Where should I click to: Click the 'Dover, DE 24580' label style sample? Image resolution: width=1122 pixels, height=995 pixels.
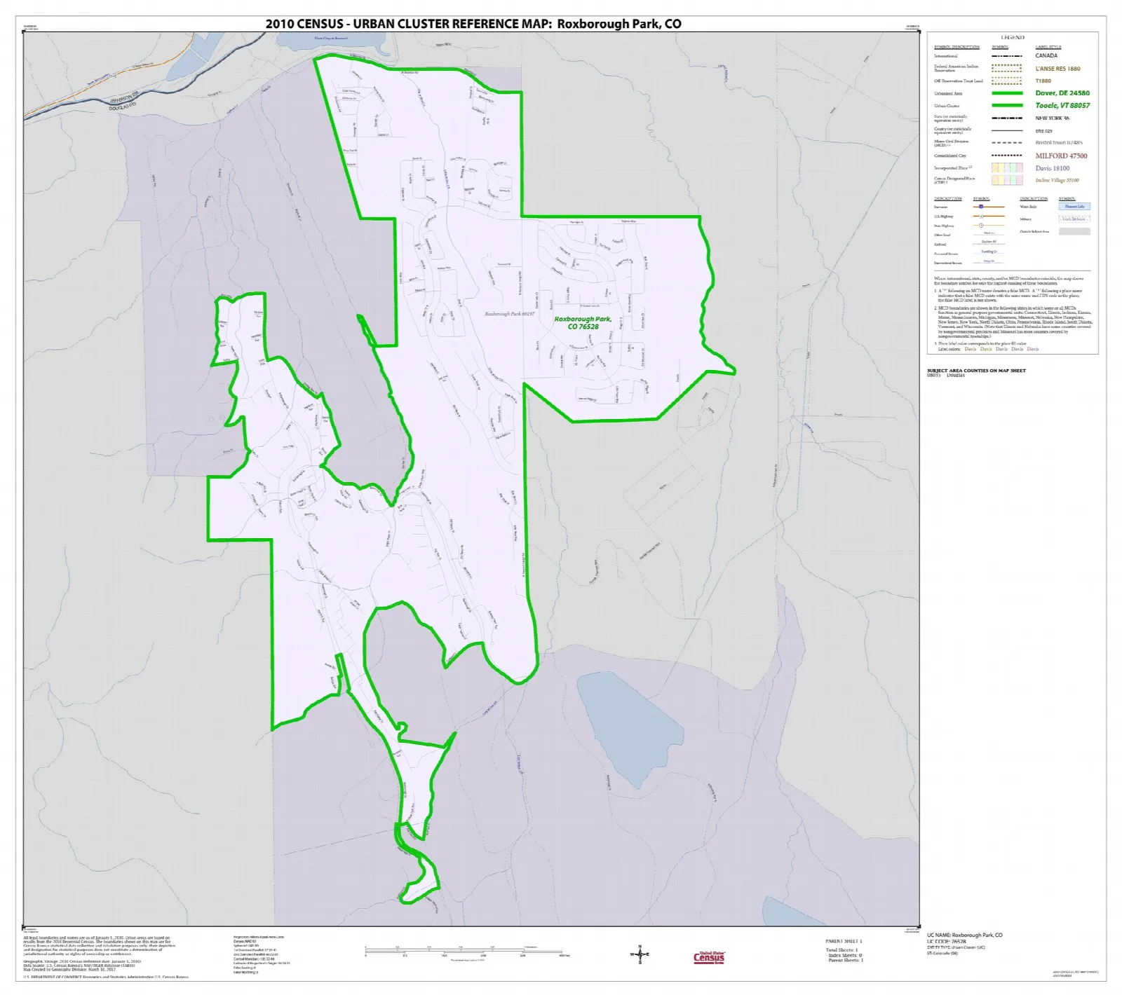pos(1062,93)
